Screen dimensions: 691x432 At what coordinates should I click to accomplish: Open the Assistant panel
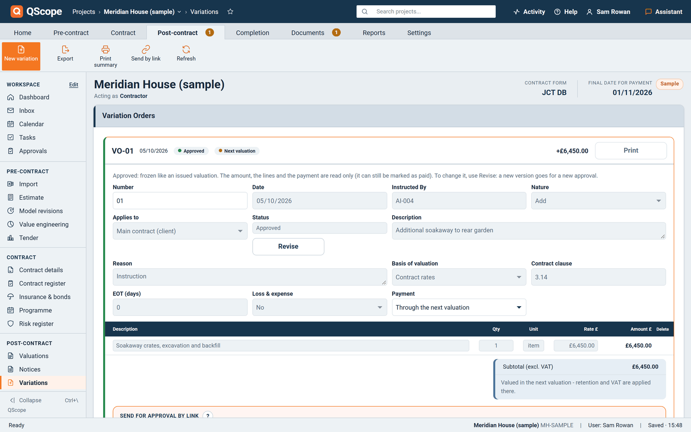(x=663, y=12)
